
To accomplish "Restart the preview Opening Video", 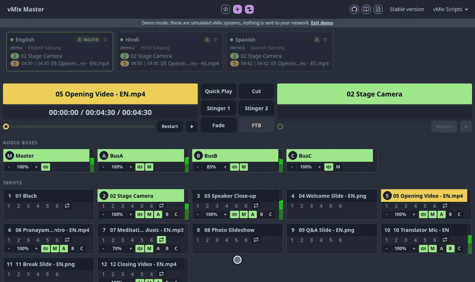I will click(170, 127).
